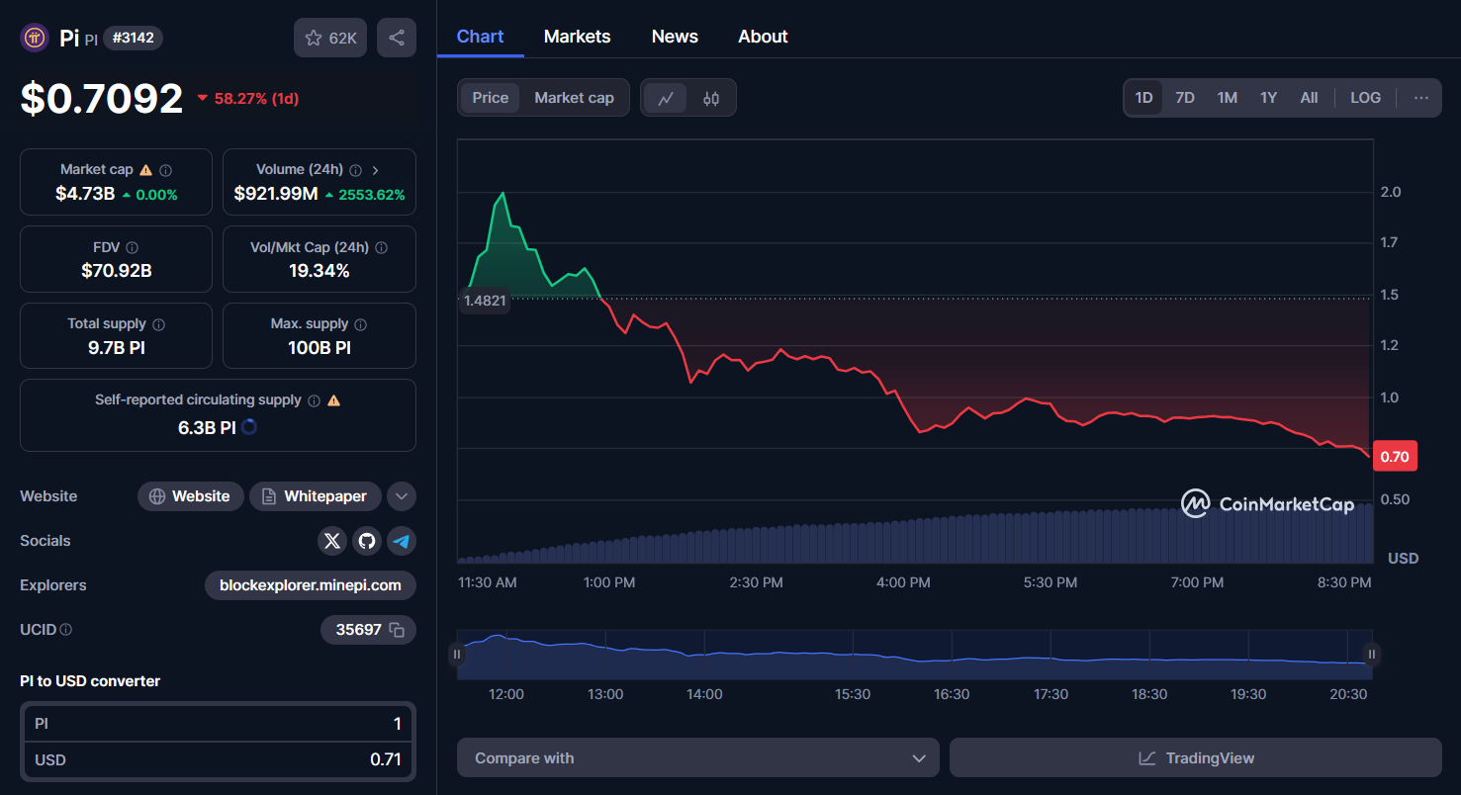Open the TradingView button
Image resolution: width=1461 pixels, height=795 pixels.
(1196, 757)
